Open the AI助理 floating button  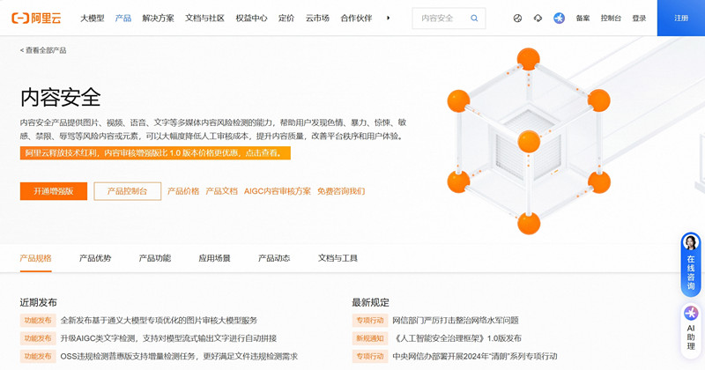(x=691, y=330)
